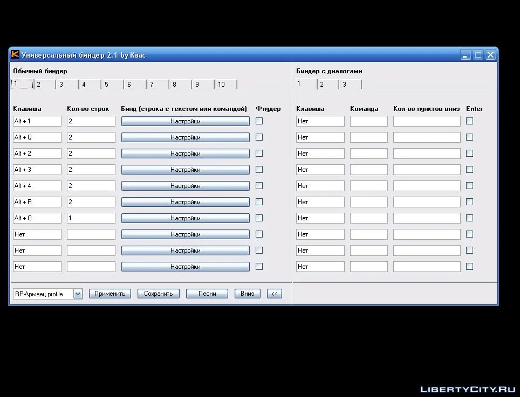Click first Клавиша field in dialog binder
This screenshot has width=520, height=397.
(320, 121)
